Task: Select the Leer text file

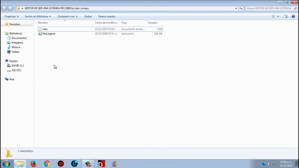Action: (x=100, y=29)
